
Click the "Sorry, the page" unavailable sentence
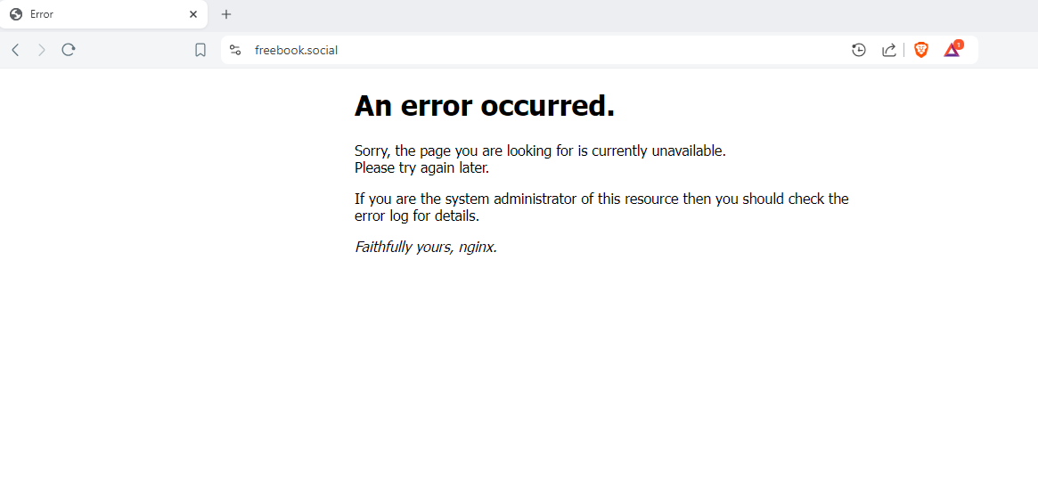click(x=540, y=151)
